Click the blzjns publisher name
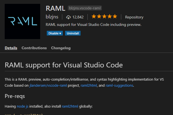173x115 pixels. click(x=52, y=17)
